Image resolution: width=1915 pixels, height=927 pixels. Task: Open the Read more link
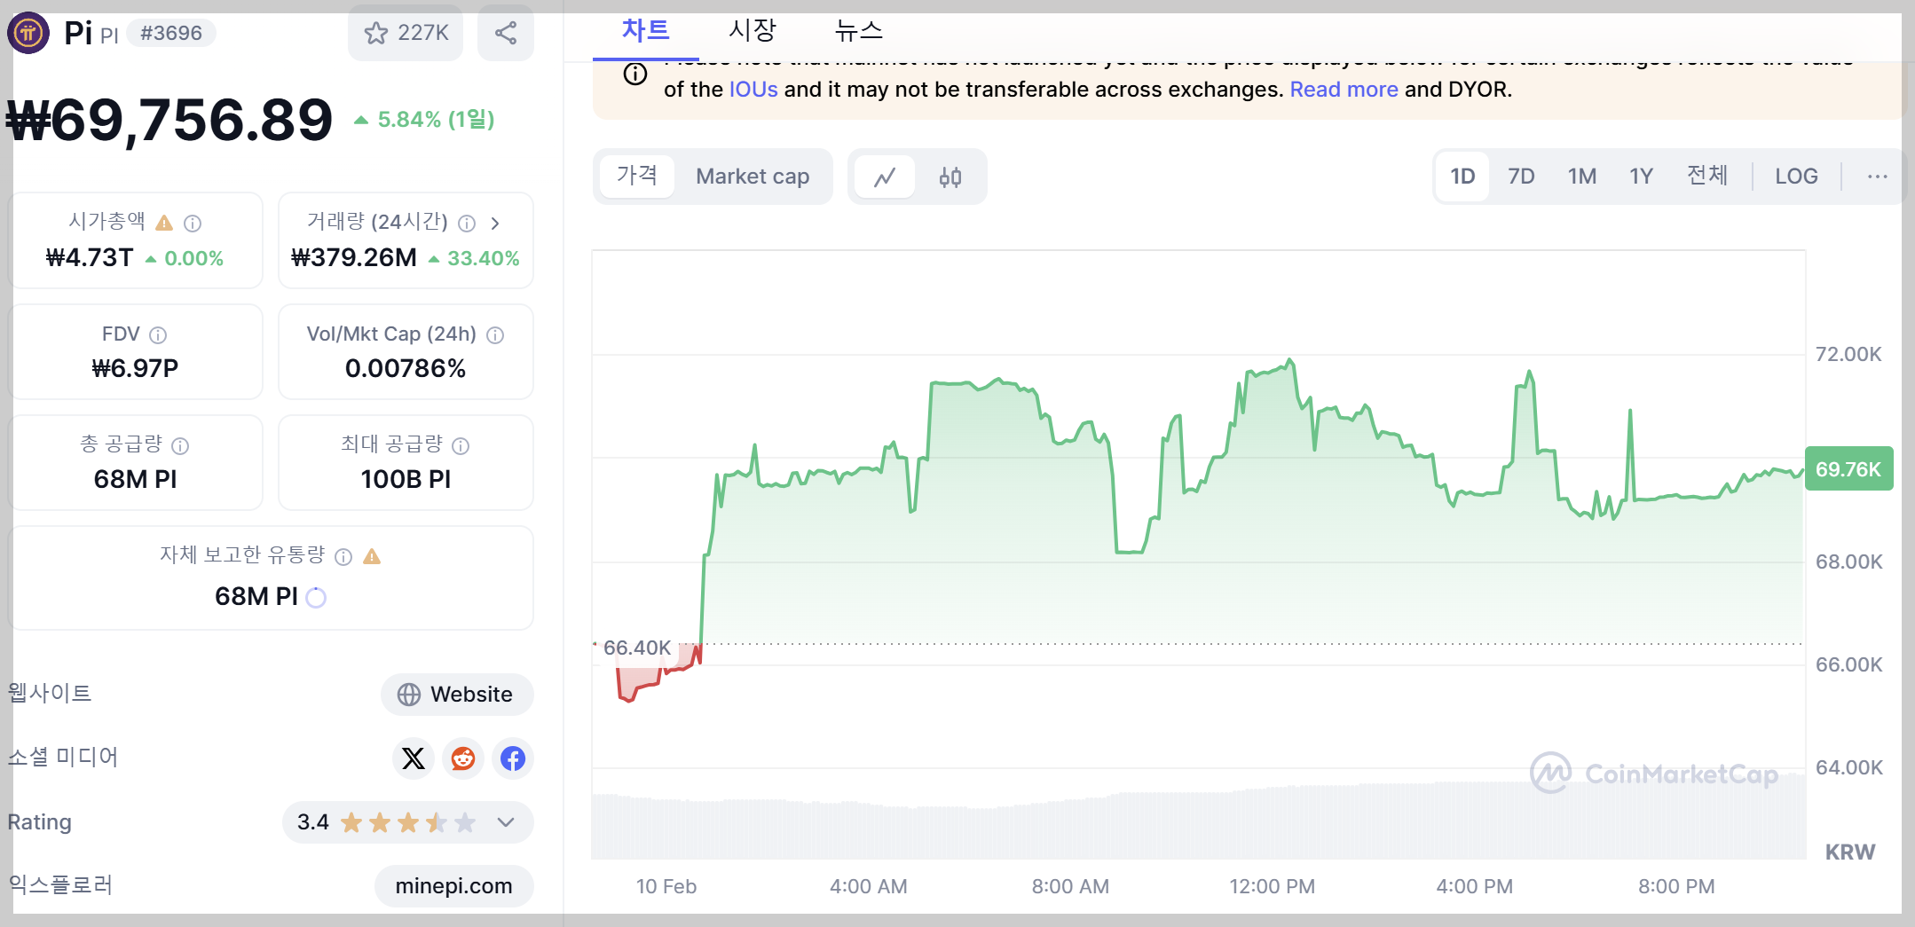(x=1344, y=90)
